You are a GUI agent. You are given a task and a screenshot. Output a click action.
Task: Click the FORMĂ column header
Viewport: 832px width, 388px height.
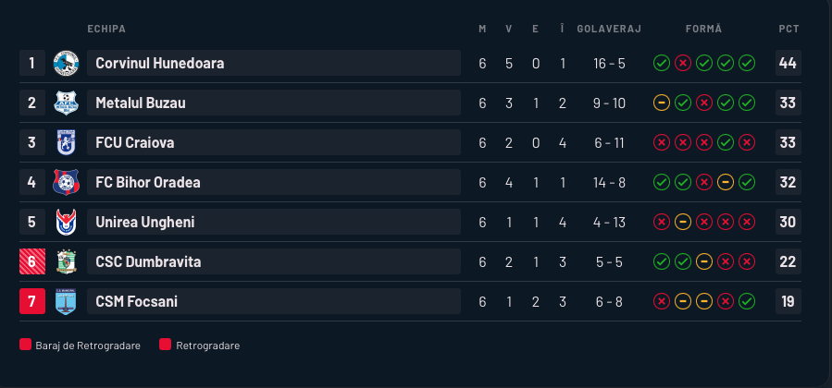tap(703, 29)
